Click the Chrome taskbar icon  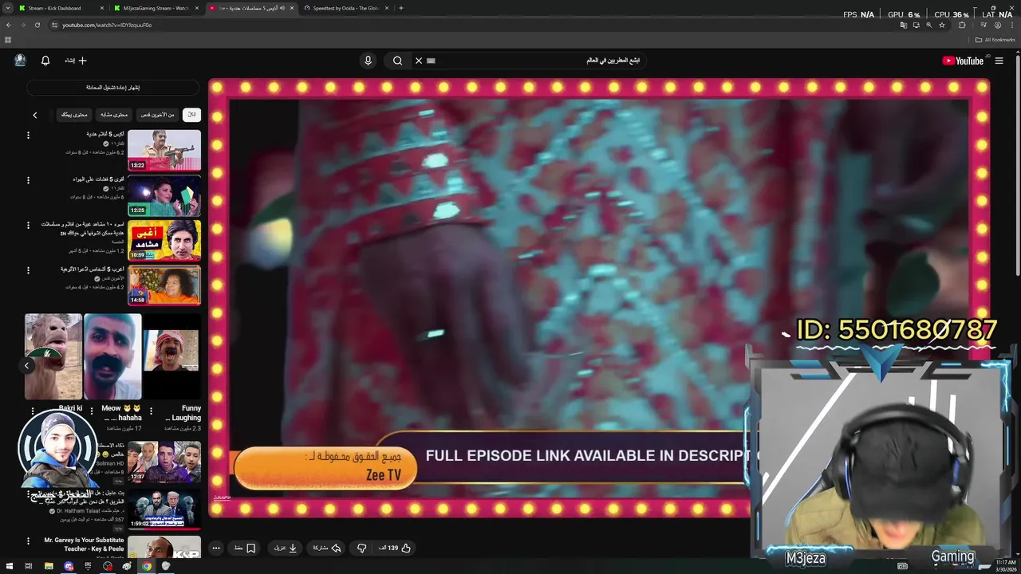click(x=147, y=566)
